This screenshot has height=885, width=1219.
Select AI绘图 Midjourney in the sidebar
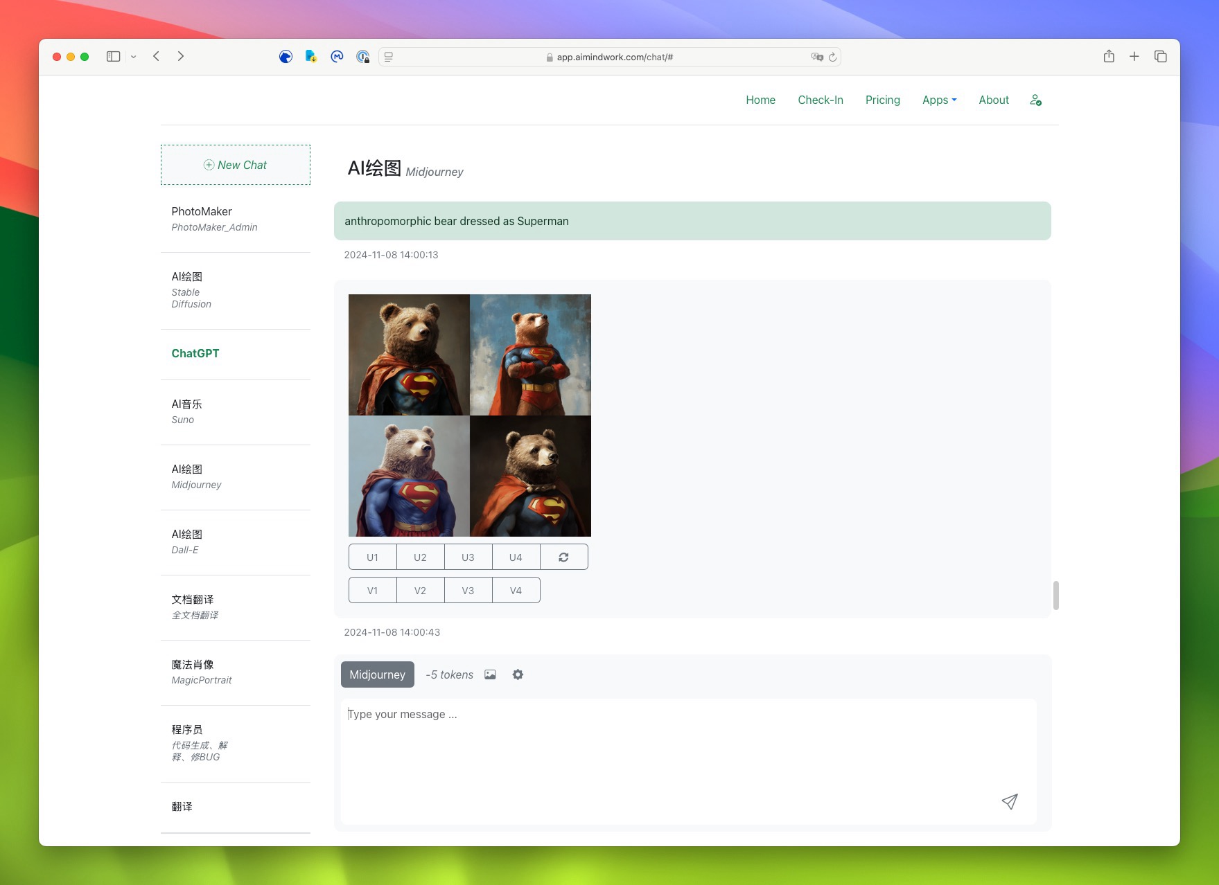[x=236, y=476]
